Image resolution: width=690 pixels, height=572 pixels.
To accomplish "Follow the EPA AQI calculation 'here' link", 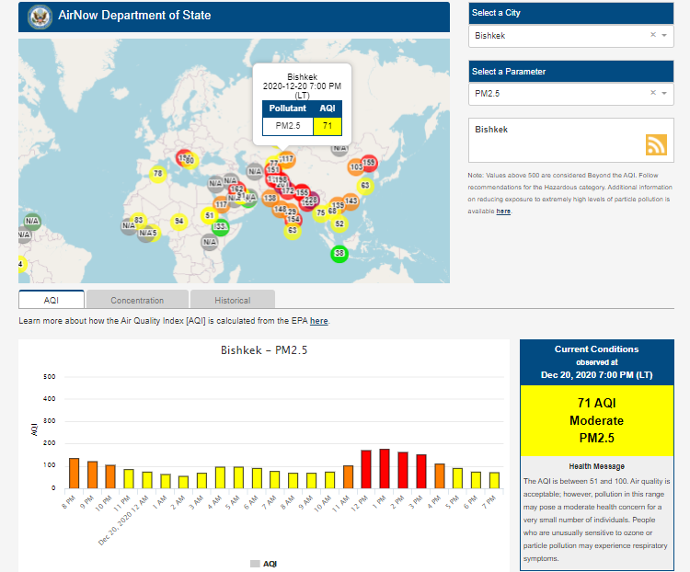I will pos(318,321).
